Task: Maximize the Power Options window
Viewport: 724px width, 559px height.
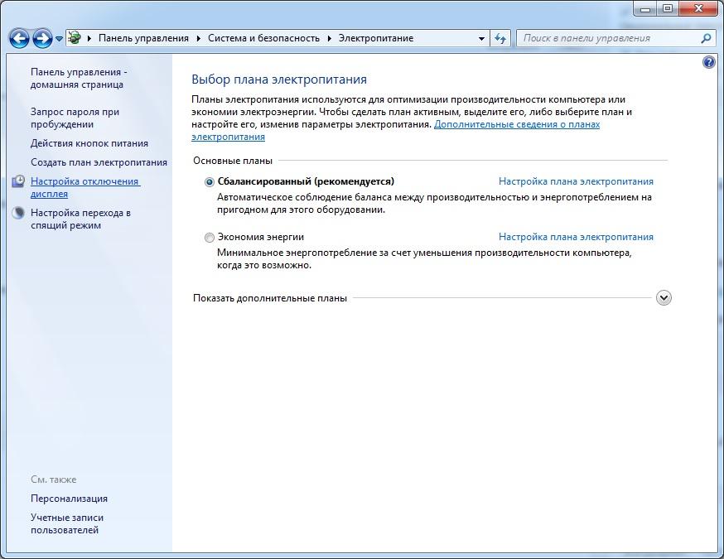Action: [x=667, y=8]
